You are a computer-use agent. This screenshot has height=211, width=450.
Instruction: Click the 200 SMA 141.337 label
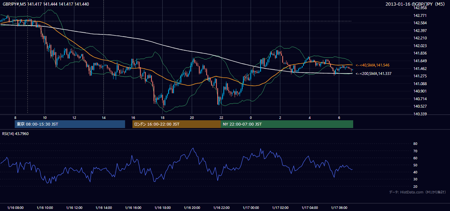(373, 73)
